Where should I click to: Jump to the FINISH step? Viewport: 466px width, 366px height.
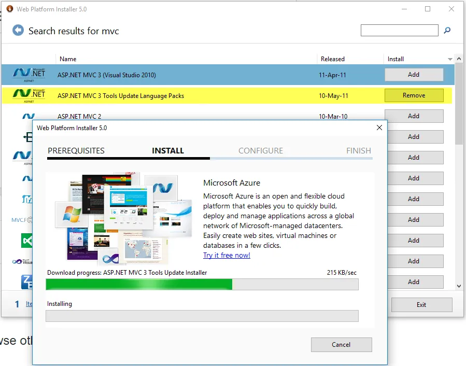(x=358, y=151)
